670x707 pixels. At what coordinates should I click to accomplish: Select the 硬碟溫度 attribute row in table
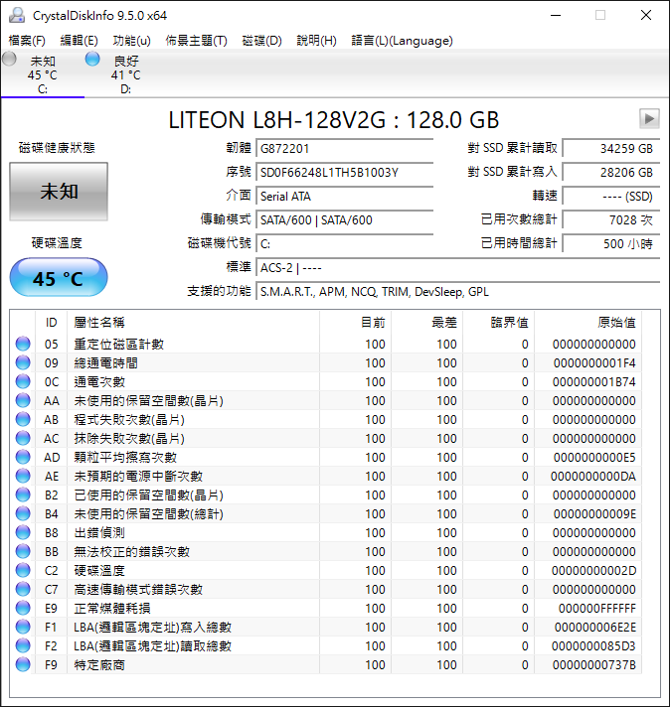pos(325,570)
